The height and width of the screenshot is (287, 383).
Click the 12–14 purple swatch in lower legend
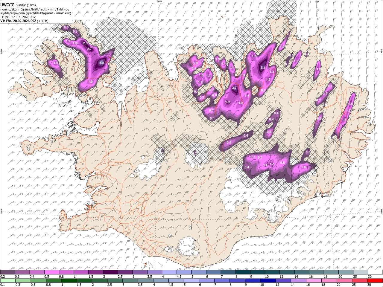point(283,280)
